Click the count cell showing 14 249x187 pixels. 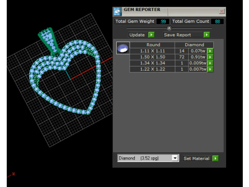pos(182,51)
